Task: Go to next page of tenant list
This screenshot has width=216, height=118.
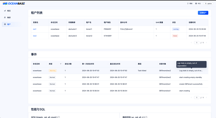Action: [x=206, y=43]
